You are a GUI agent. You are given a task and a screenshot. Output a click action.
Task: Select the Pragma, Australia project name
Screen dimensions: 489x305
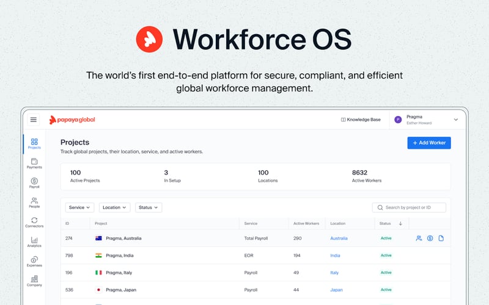tap(123, 239)
